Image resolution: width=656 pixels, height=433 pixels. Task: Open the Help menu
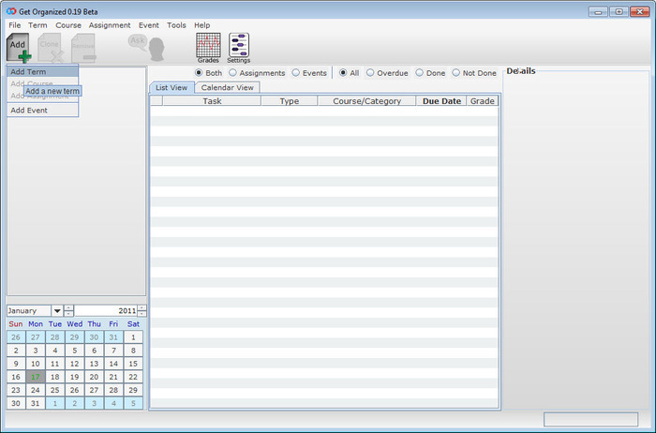point(202,25)
